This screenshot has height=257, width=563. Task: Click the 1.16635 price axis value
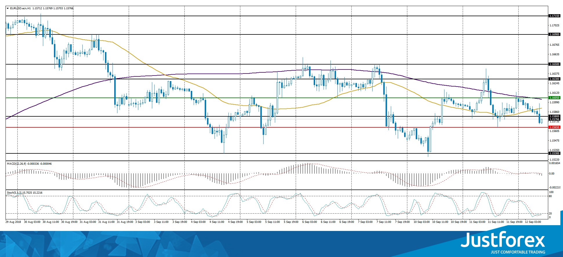coord(554,54)
